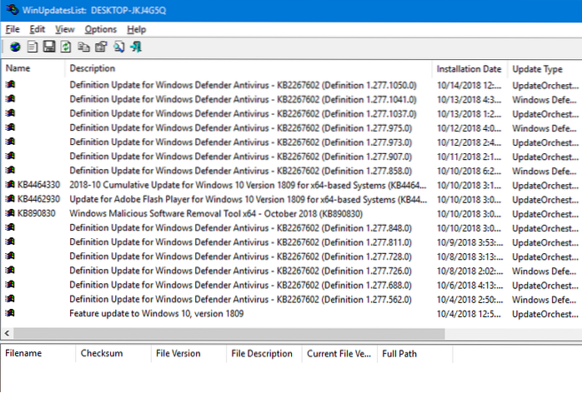The width and height of the screenshot is (582, 393).
Task: Open the Help menu
Action: 136,29
